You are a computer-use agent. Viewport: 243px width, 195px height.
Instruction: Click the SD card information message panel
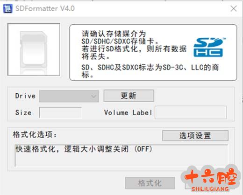153,52
